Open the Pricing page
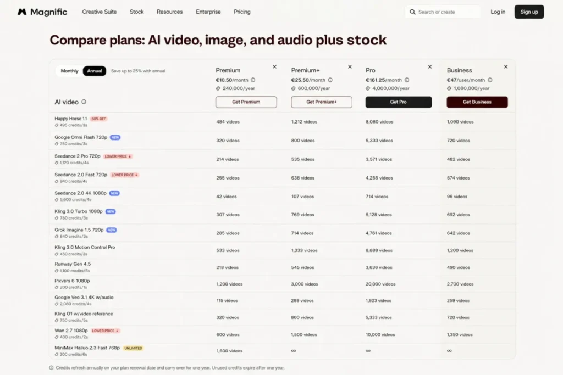This screenshot has width=563, height=375. [242, 12]
